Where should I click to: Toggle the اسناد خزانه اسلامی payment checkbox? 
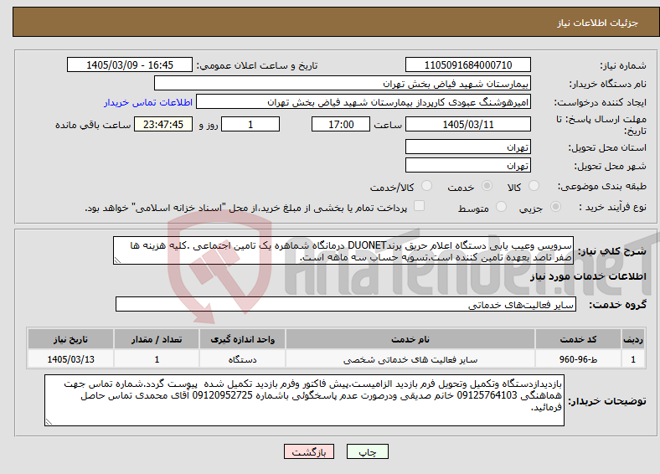tap(419, 205)
